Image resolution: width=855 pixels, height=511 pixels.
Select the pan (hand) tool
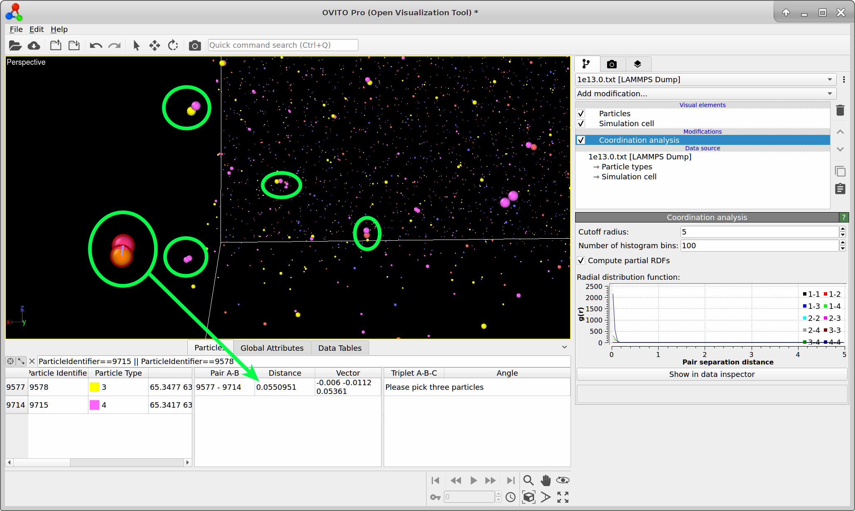545,480
